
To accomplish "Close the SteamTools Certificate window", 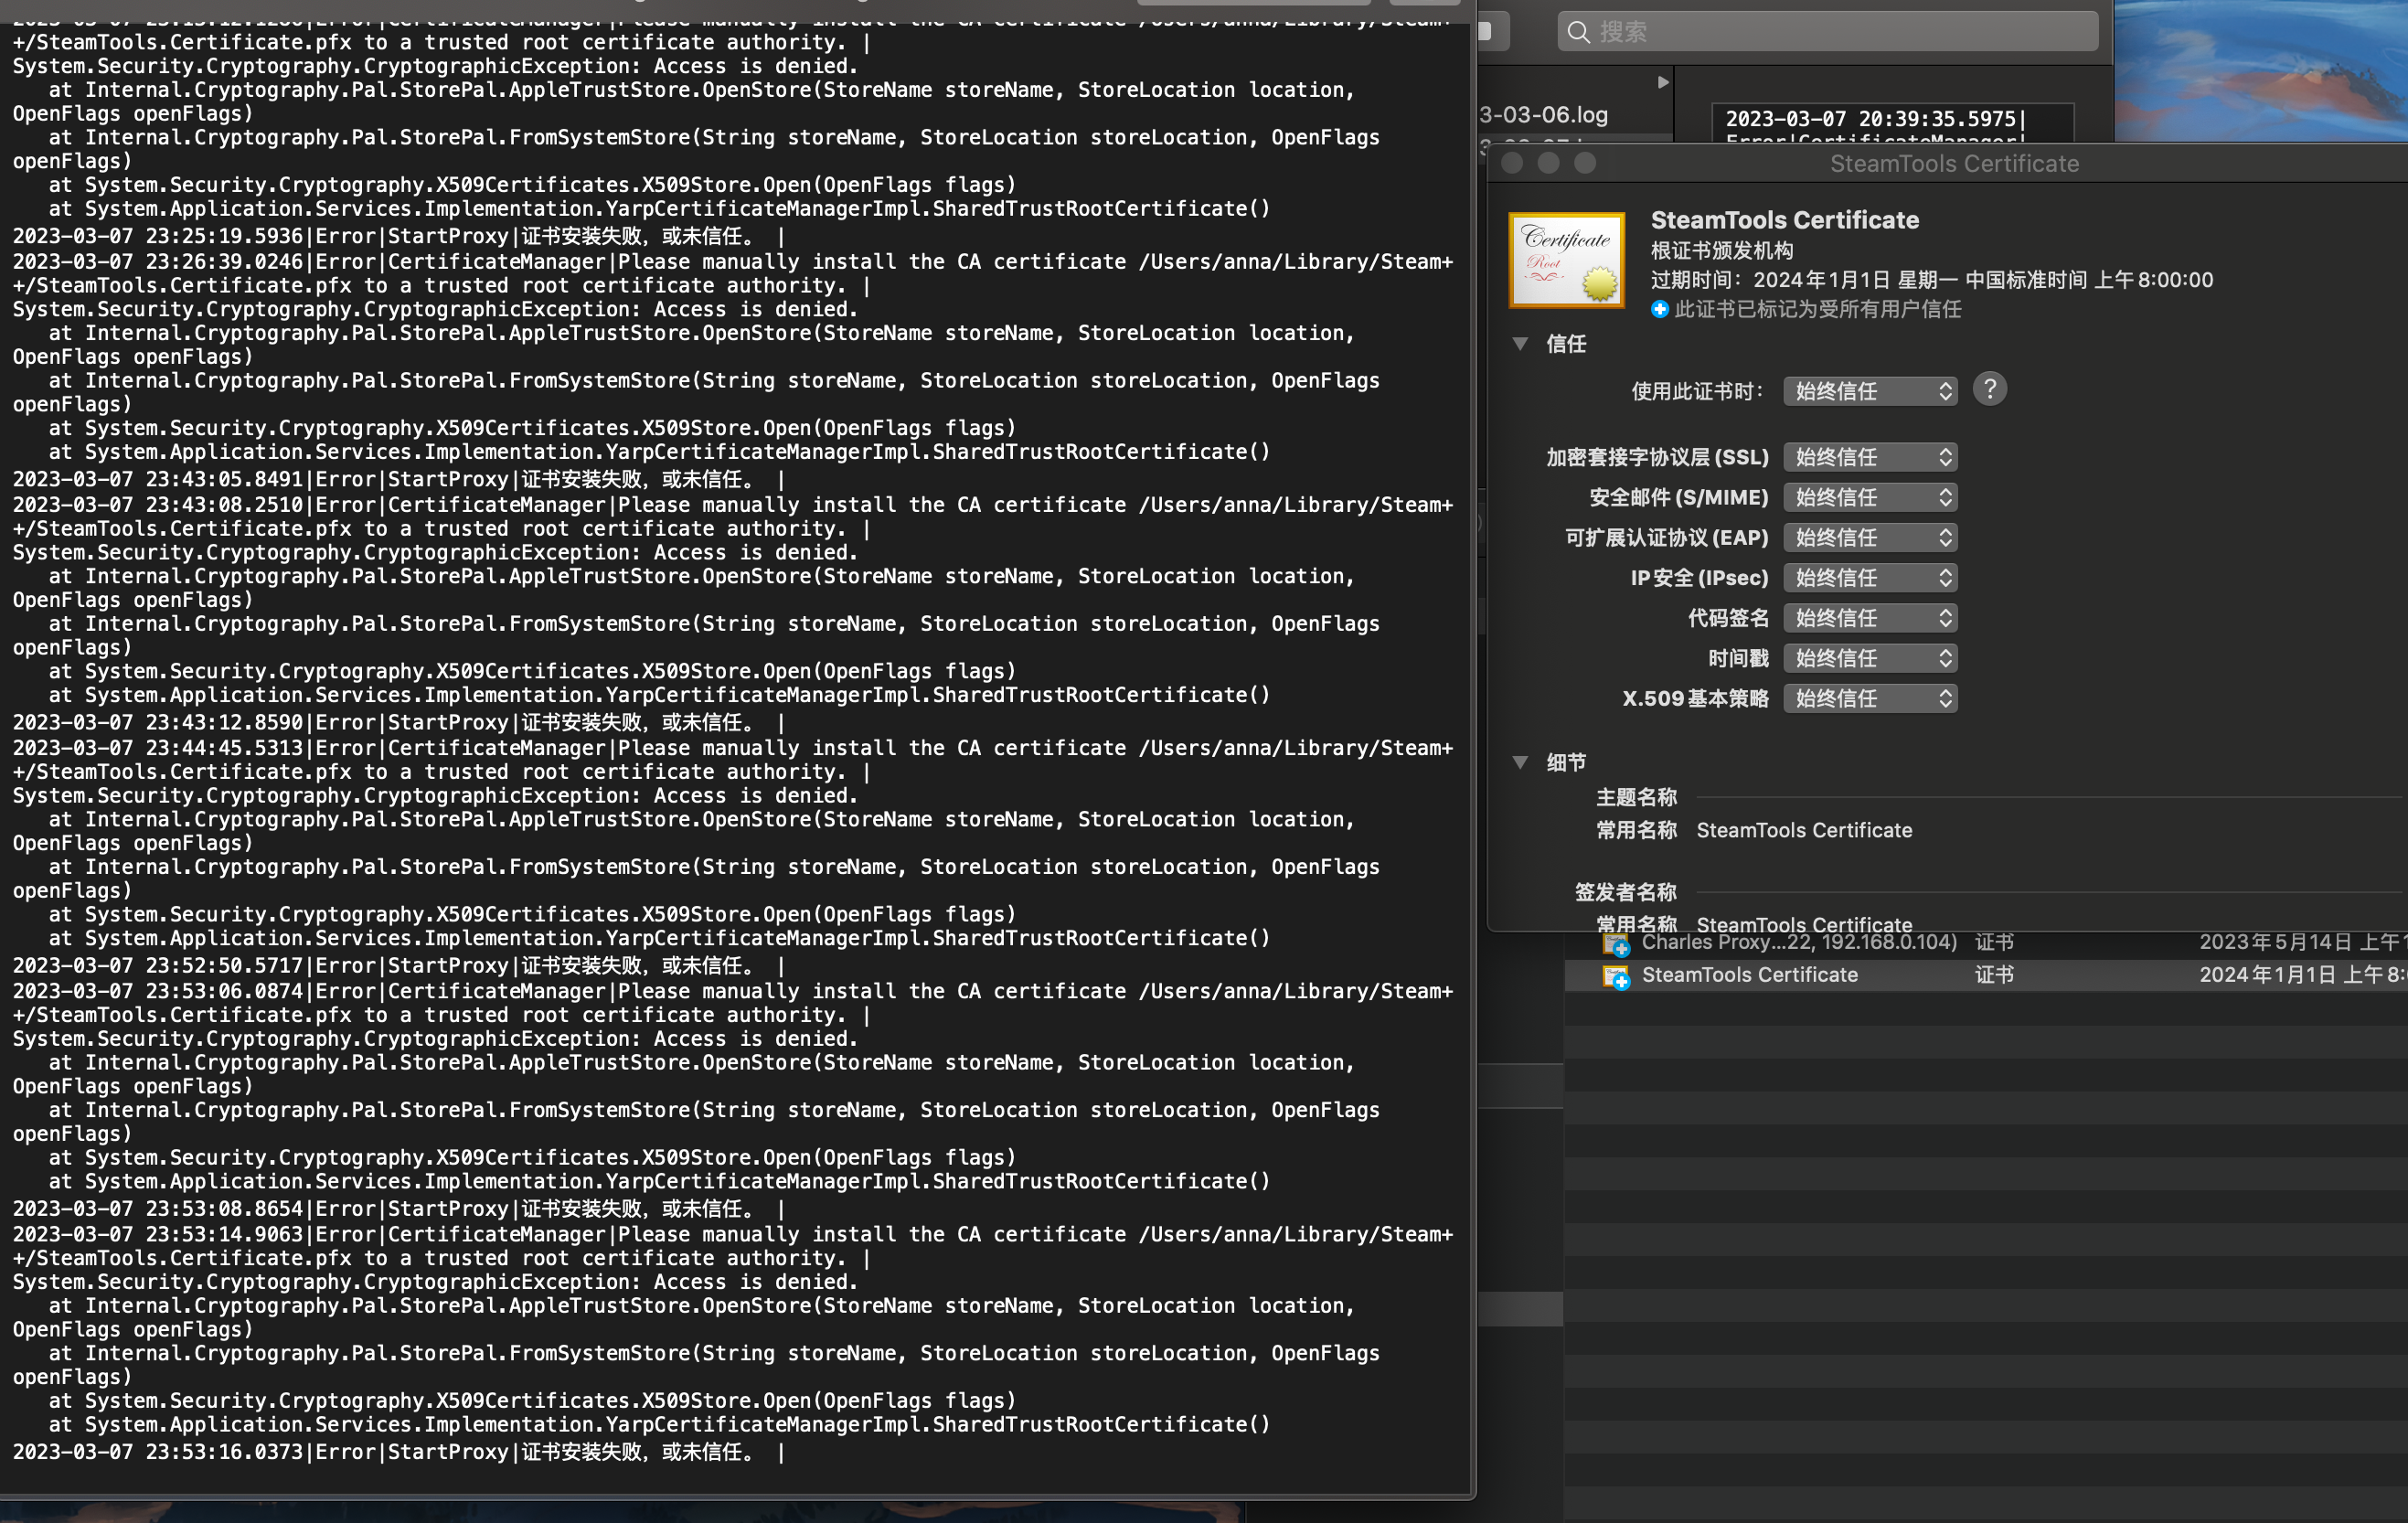I will [x=1512, y=163].
